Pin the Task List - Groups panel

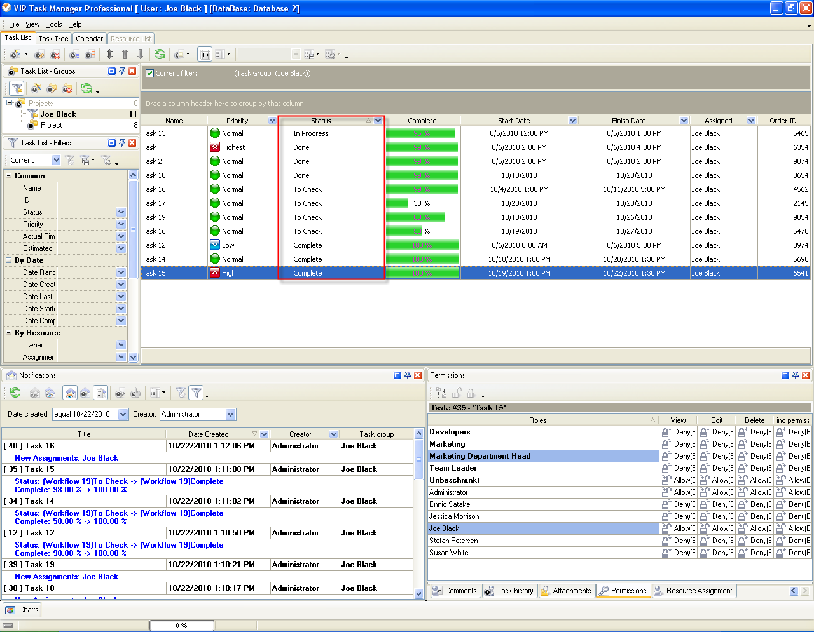pos(122,71)
